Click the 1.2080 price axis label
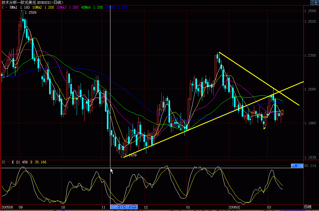This screenshot has width=319, height=211. point(310,89)
